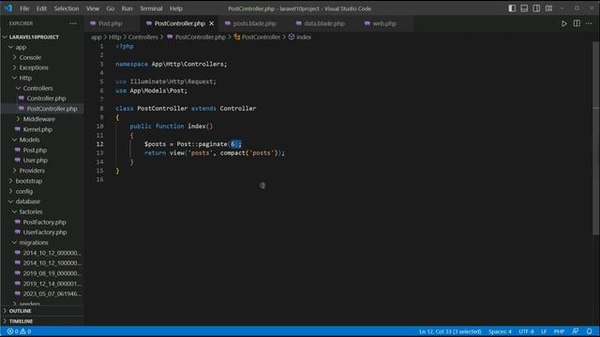This screenshot has height=337, width=600.
Task: Click the app breadcrumb segment
Action: [96, 37]
